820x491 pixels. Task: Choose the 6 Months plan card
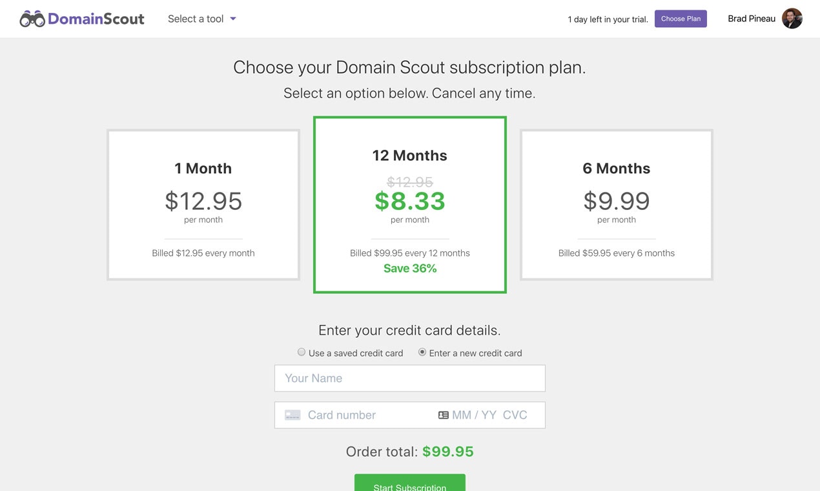click(x=616, y=204)
